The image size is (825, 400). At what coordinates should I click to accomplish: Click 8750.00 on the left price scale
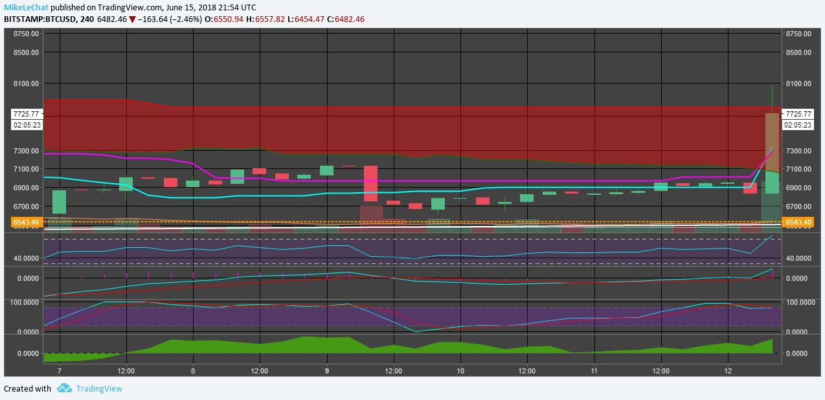click(26, 34)
